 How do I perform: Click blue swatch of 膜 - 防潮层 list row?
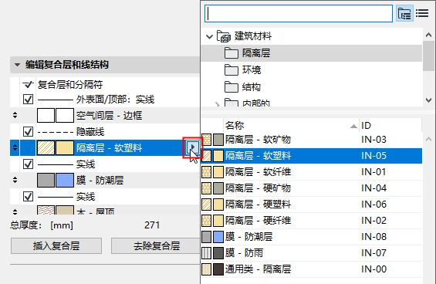(x=218, y=237)
